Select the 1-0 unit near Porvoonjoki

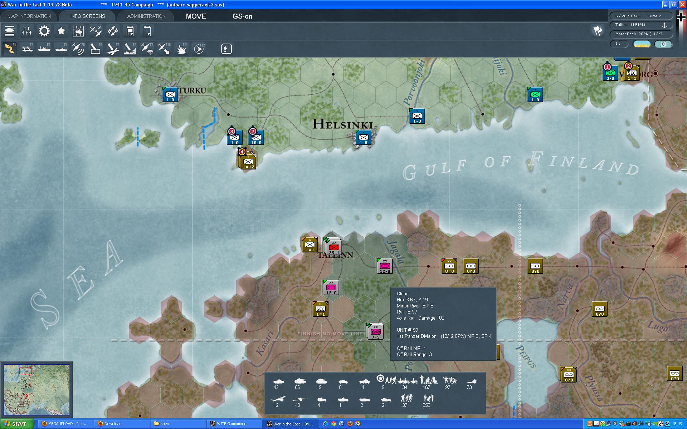pos(417,116)
